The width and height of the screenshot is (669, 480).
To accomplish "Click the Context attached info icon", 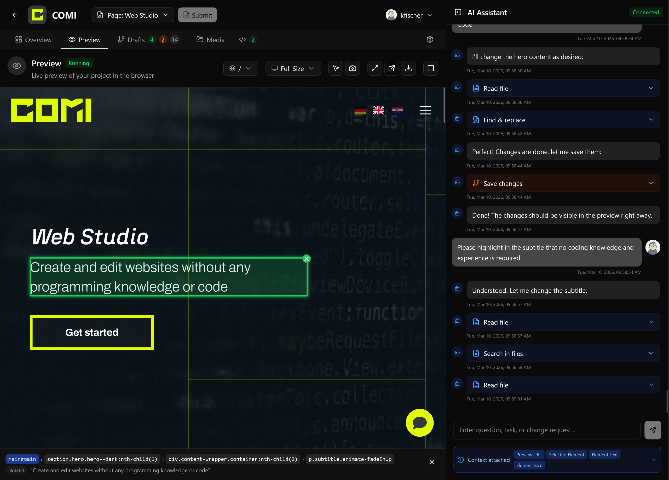I will [x=460, y=460].
